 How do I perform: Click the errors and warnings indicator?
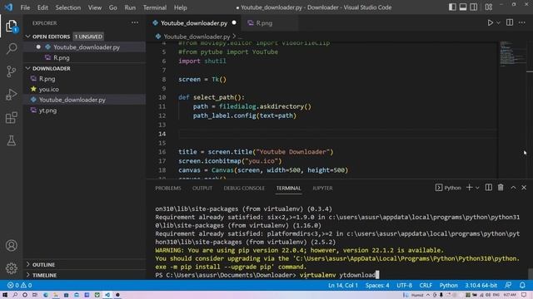click(19, 286)
